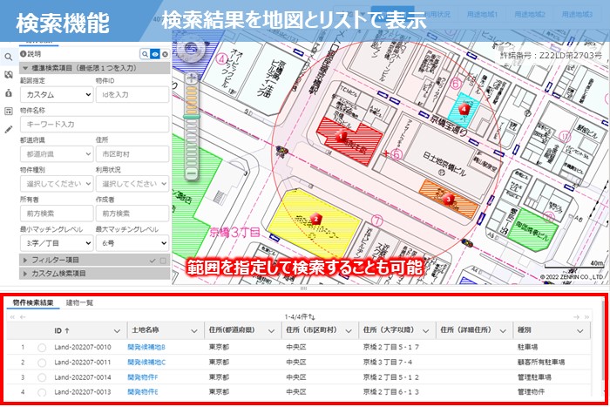Click the blue eye view icon

(153, 54)
